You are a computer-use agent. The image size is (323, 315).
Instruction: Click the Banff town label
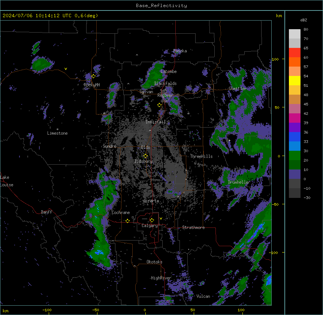[46, 212]
